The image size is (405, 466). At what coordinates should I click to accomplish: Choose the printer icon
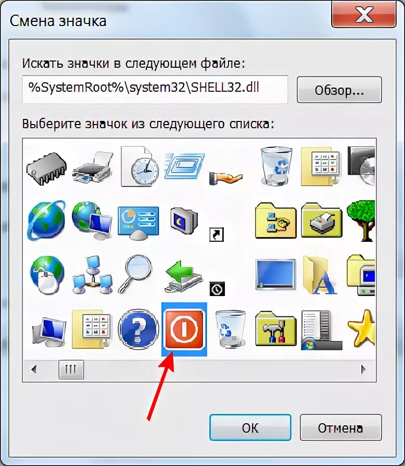92,167
